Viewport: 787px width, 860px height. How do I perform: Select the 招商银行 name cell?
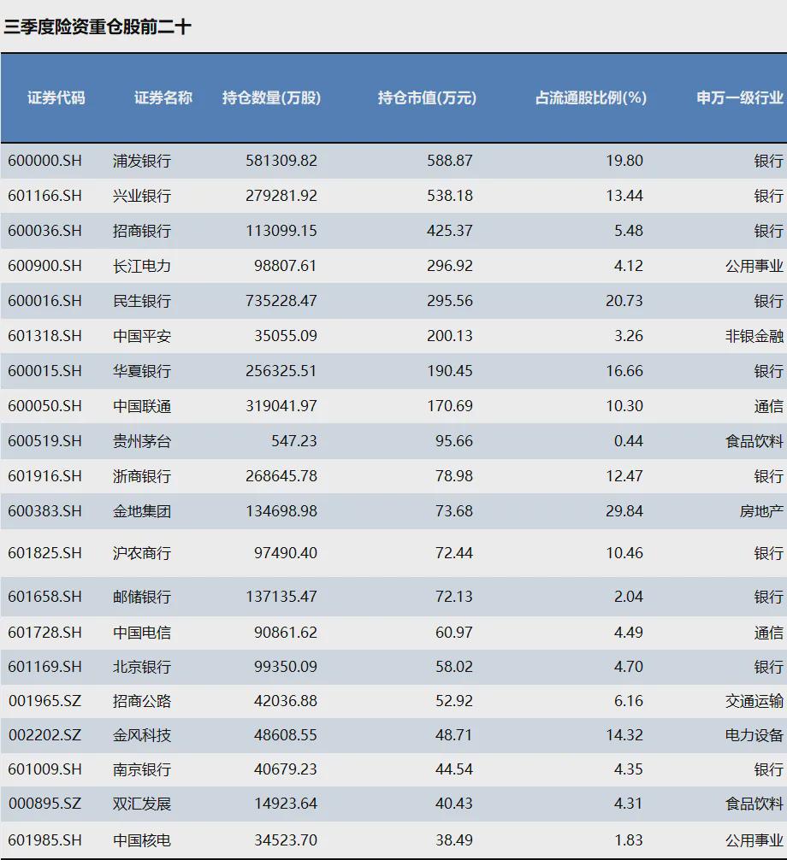142,231
